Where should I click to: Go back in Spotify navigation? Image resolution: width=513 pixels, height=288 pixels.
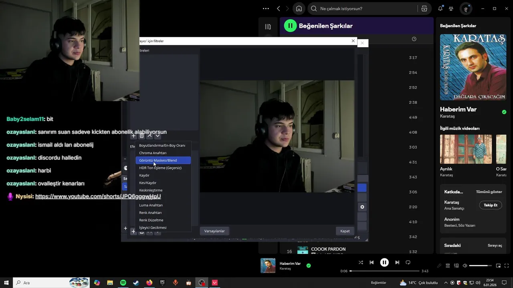[279, 8]
